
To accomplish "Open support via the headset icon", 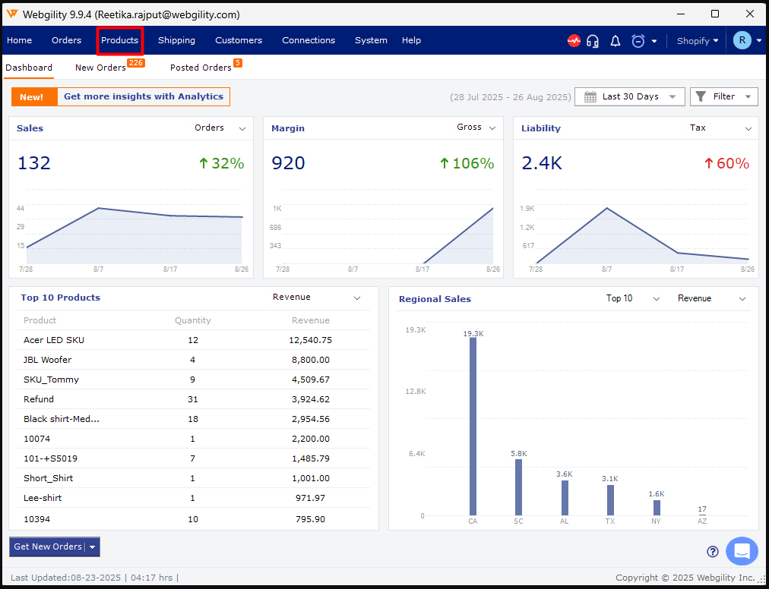I will (x=593, y=41).
